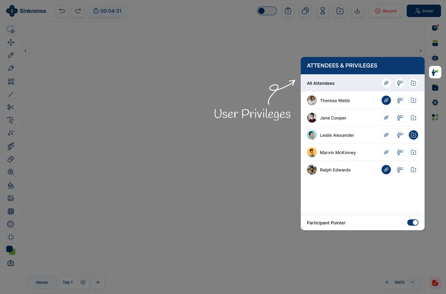Disable file privilege for Leslie Alexander
Screen dimensions: 446x294
[x=413, y=135]
